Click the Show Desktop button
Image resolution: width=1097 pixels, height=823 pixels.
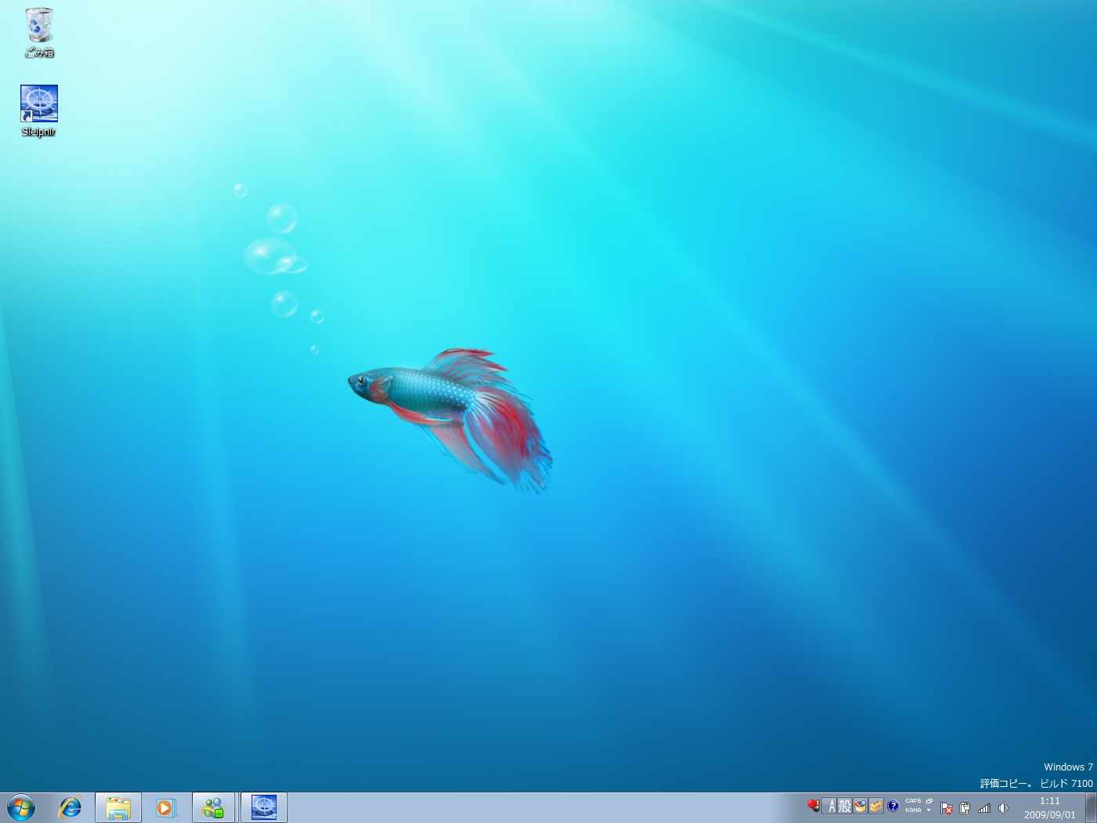coord(1091,807)
